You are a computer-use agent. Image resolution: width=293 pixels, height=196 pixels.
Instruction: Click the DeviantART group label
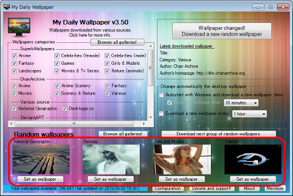(x=32, y=118)
